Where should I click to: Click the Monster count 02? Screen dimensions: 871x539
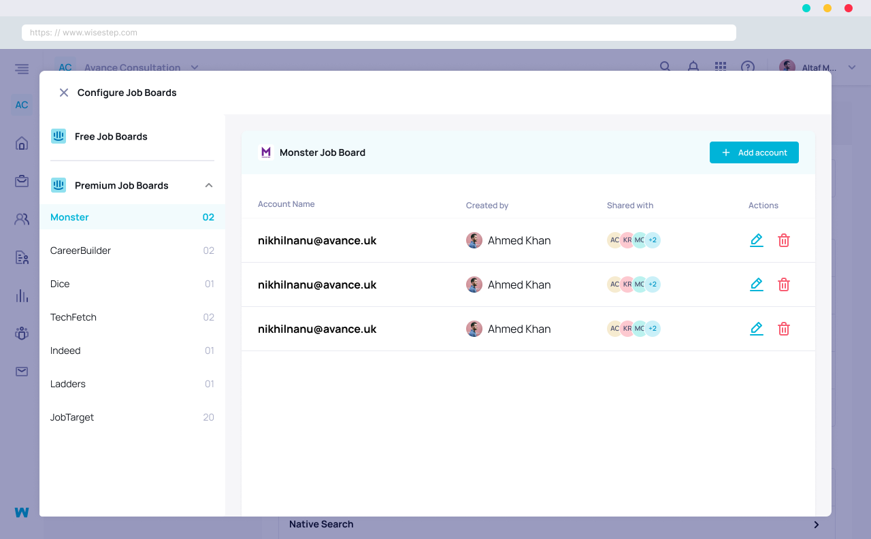click(208, 217)
